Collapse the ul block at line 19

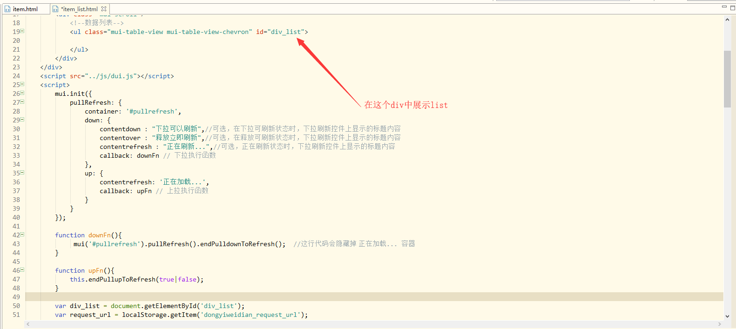click(22, 31)
